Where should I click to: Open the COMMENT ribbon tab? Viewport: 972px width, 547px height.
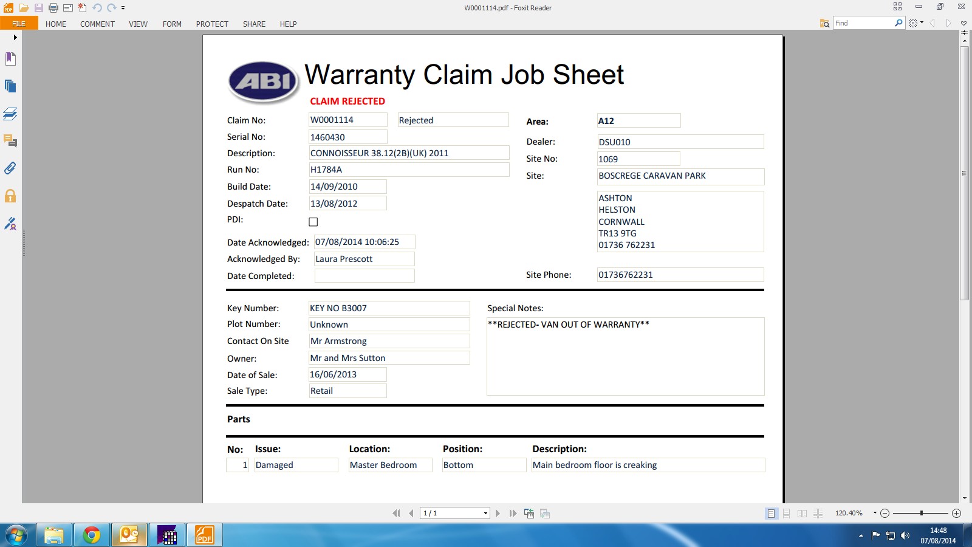(x=97, y=24)
